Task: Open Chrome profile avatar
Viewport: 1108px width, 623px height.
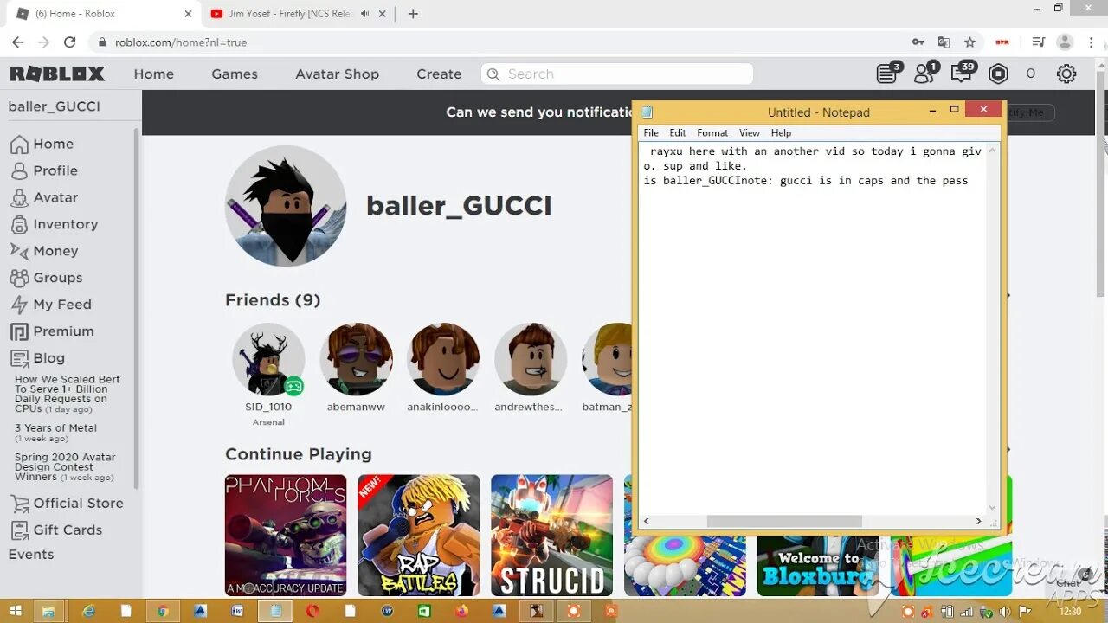Action: click(x=1065, y=42)
